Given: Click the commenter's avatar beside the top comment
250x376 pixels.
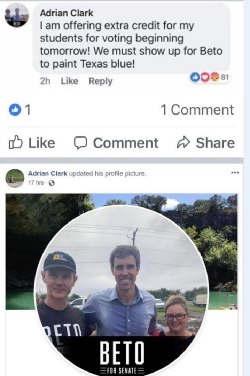Looking at the screenshot, I should click(x=16, y=16).
